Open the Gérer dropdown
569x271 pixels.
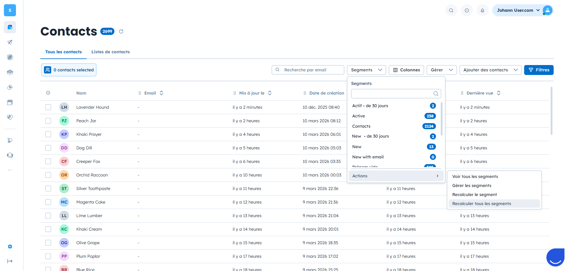coord(442,70)
